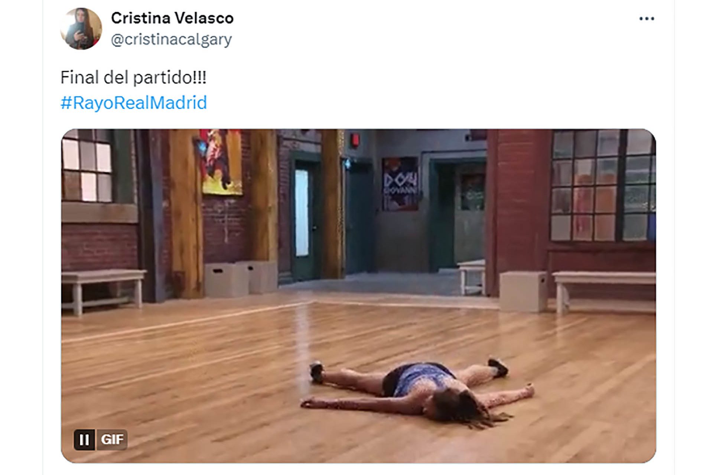
Task: Select the tweet text Final del partido!!!
Action: 133,78
